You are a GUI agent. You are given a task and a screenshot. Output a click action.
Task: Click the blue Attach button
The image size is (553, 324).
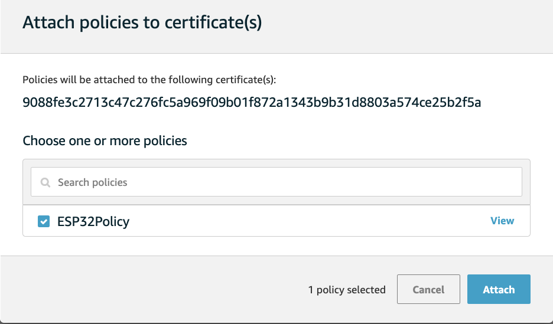pyautogui.click(x=499, y=289)
